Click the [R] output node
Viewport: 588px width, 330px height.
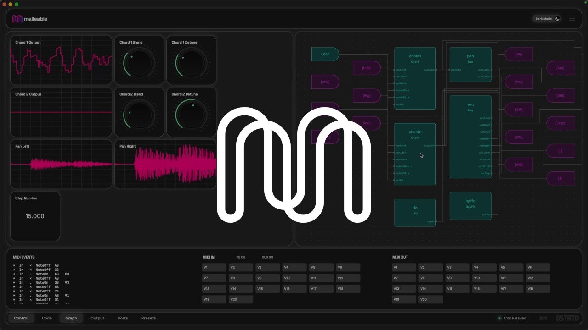click(x=560, y=178)
